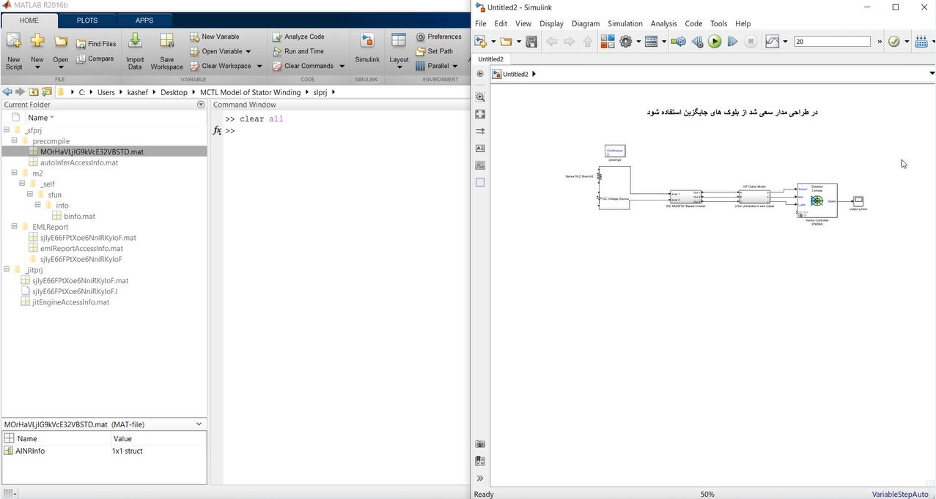
Task: Select the file binfo.mat
Action: [79, 217]
